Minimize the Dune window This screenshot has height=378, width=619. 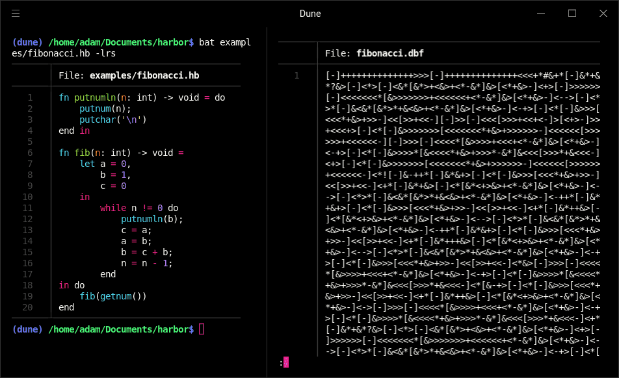pyautogui.click(x=541, y=14)
